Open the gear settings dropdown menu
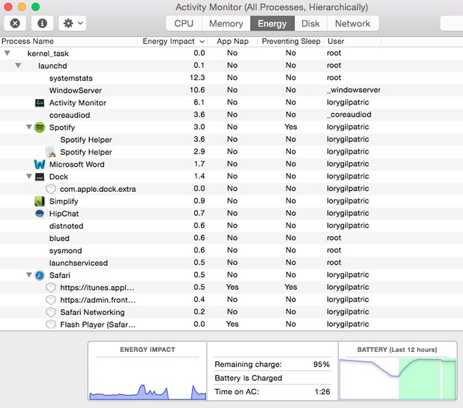463x408 pixels. tap(72, 23)
